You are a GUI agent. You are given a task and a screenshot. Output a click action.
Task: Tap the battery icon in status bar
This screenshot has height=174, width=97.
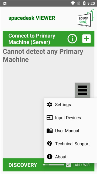(x=84, y=4)
